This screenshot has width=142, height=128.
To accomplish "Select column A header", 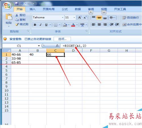I will tap(20, 51).
